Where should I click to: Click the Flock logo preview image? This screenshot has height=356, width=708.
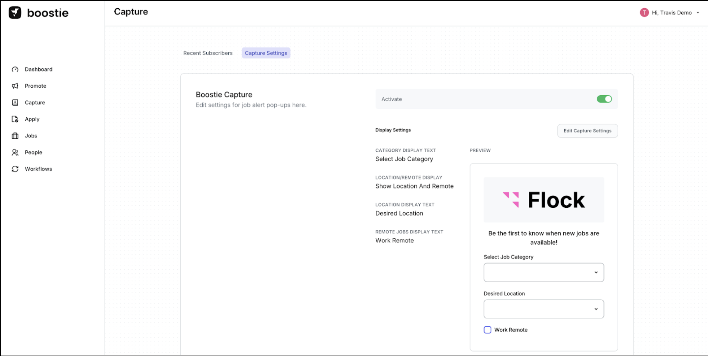(x=544, y=200)
